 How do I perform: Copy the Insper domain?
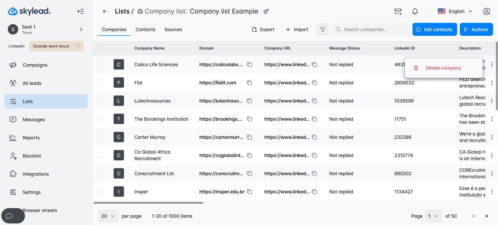tap(250, 192)
